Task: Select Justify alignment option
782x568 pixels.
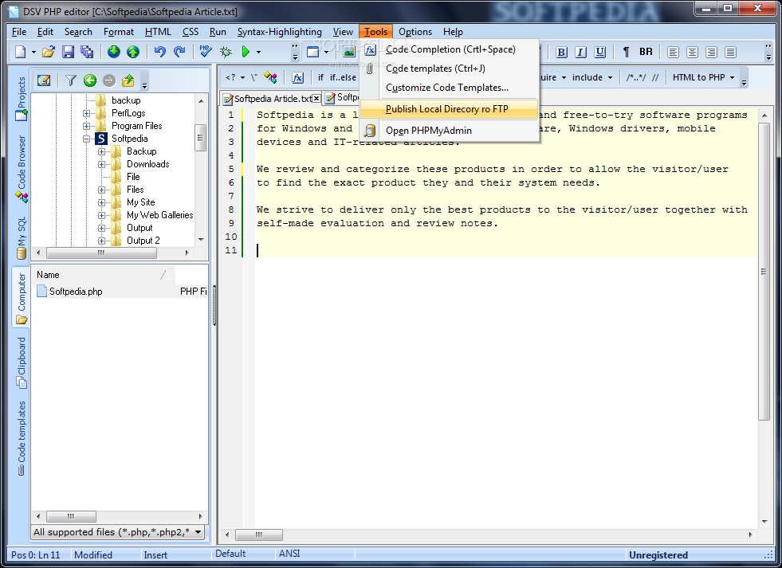Action: pyautogui.click(x=731, y=52)
